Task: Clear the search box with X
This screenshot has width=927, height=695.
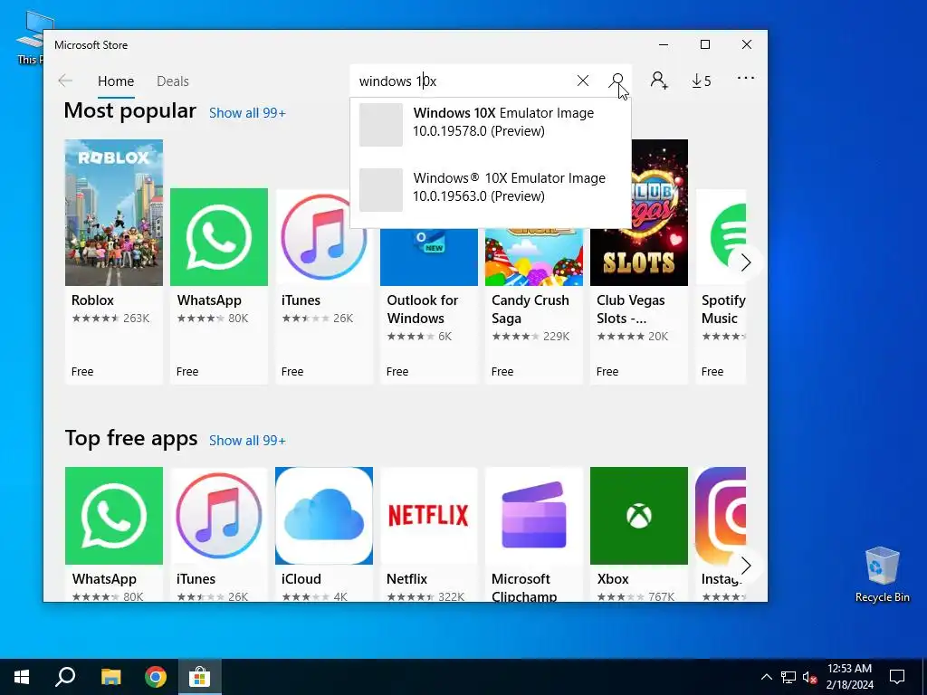Action: point(583,81)
